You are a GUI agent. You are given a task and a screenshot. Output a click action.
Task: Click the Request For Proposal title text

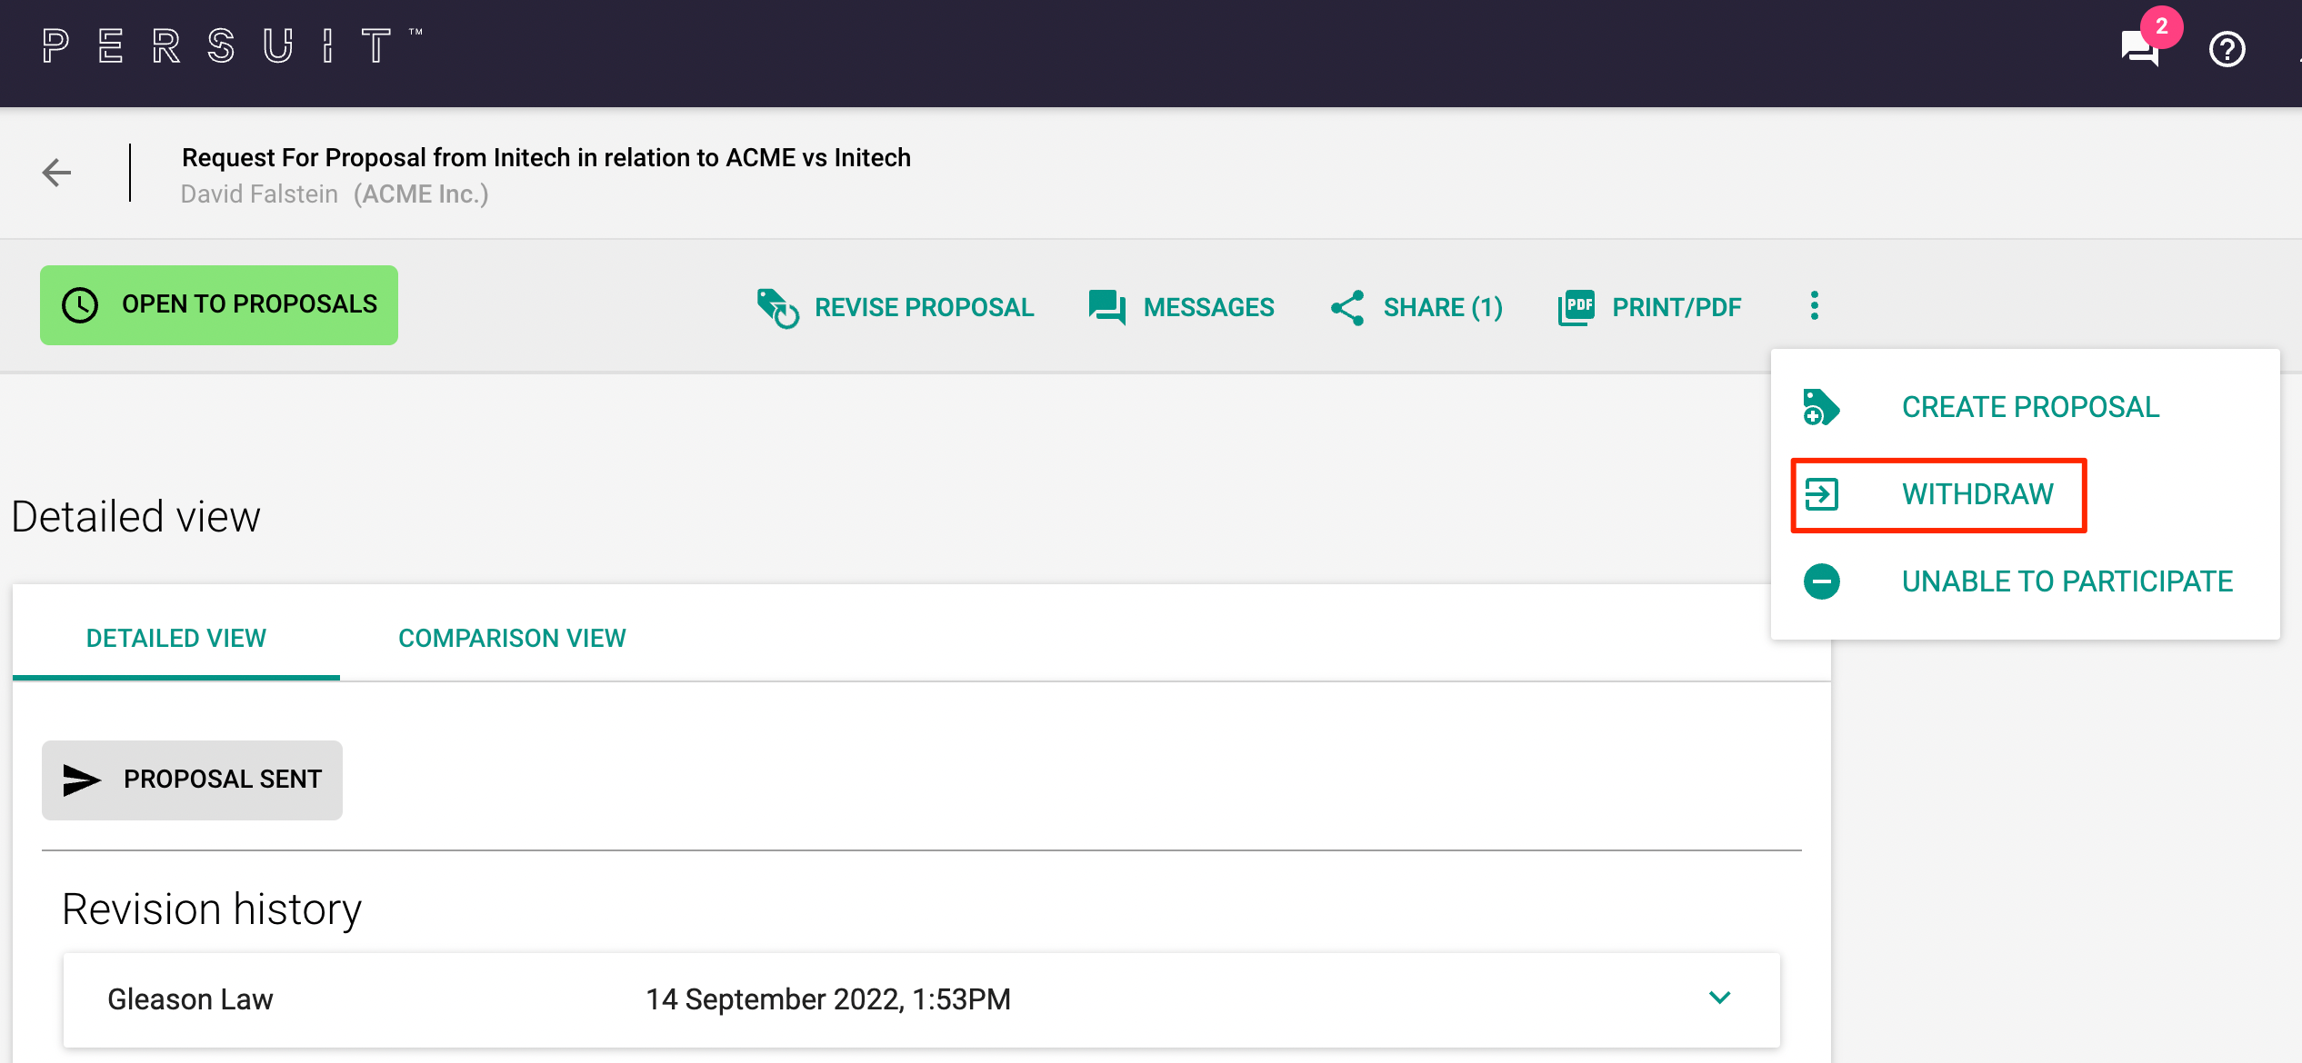click(x=545, y=158)
